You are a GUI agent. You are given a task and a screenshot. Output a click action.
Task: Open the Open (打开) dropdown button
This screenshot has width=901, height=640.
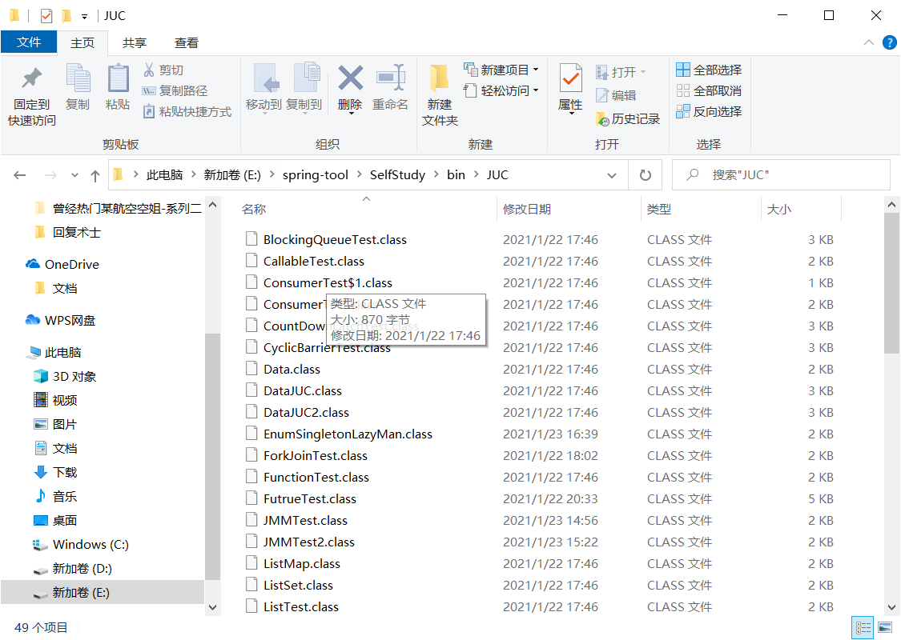point(621,72)
